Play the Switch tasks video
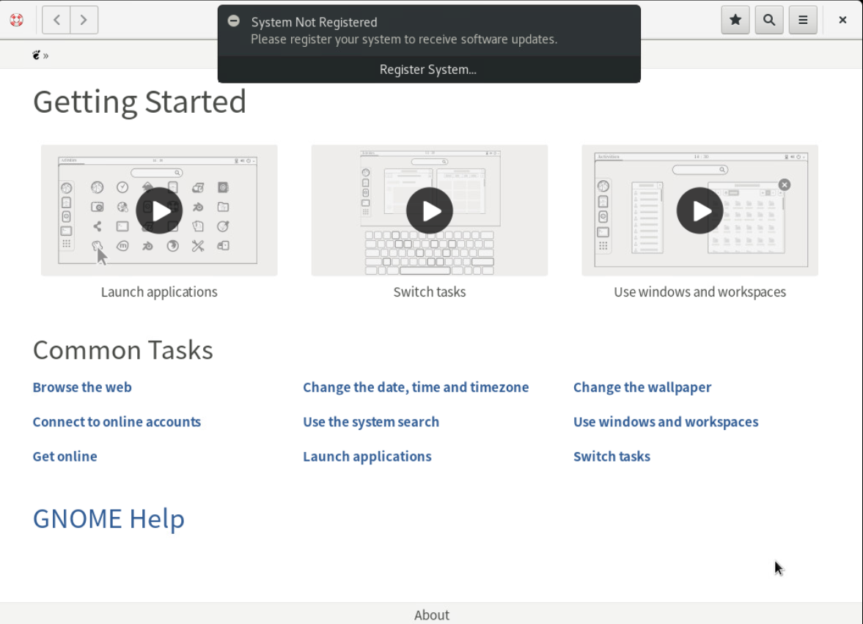Viewport: 863px width, 624px height. (430, 211)
